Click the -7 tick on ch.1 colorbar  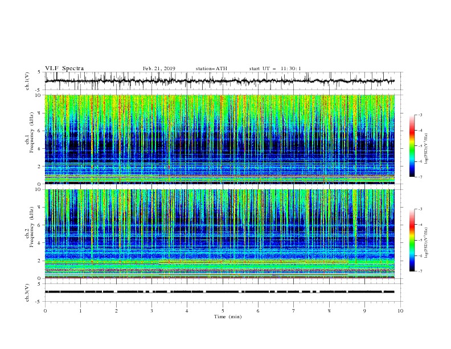(420, 177)
